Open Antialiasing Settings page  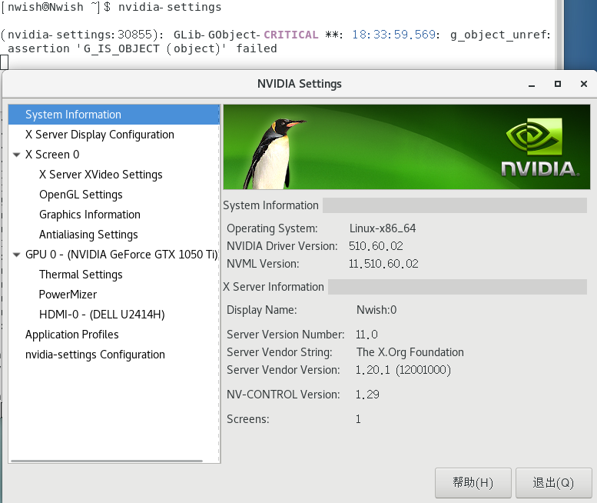88,235
